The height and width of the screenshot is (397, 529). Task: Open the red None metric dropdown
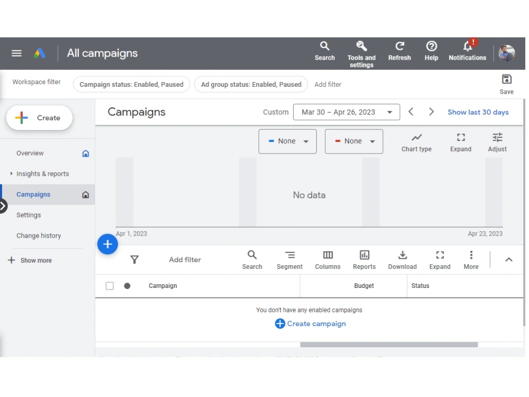(354, 141)
